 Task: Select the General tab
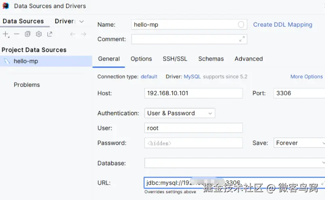[109, 59]
